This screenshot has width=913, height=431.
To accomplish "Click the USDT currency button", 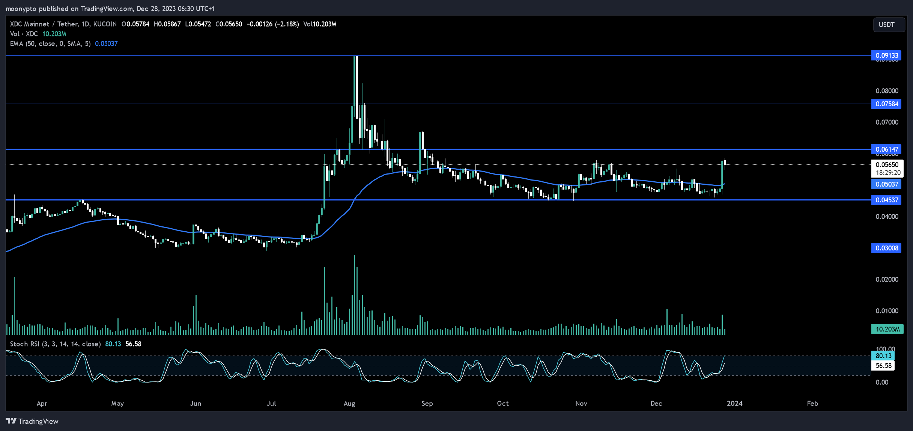I will click(889, 25).
